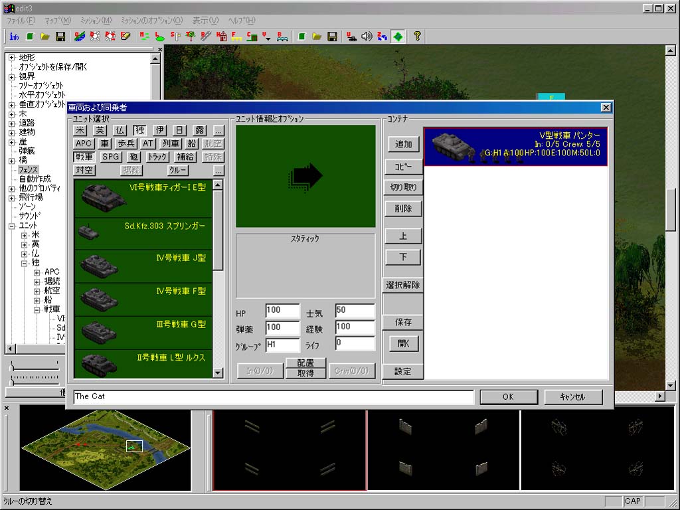Click the Info toolbar icon
680x510 pixels.
coord(15,36)
